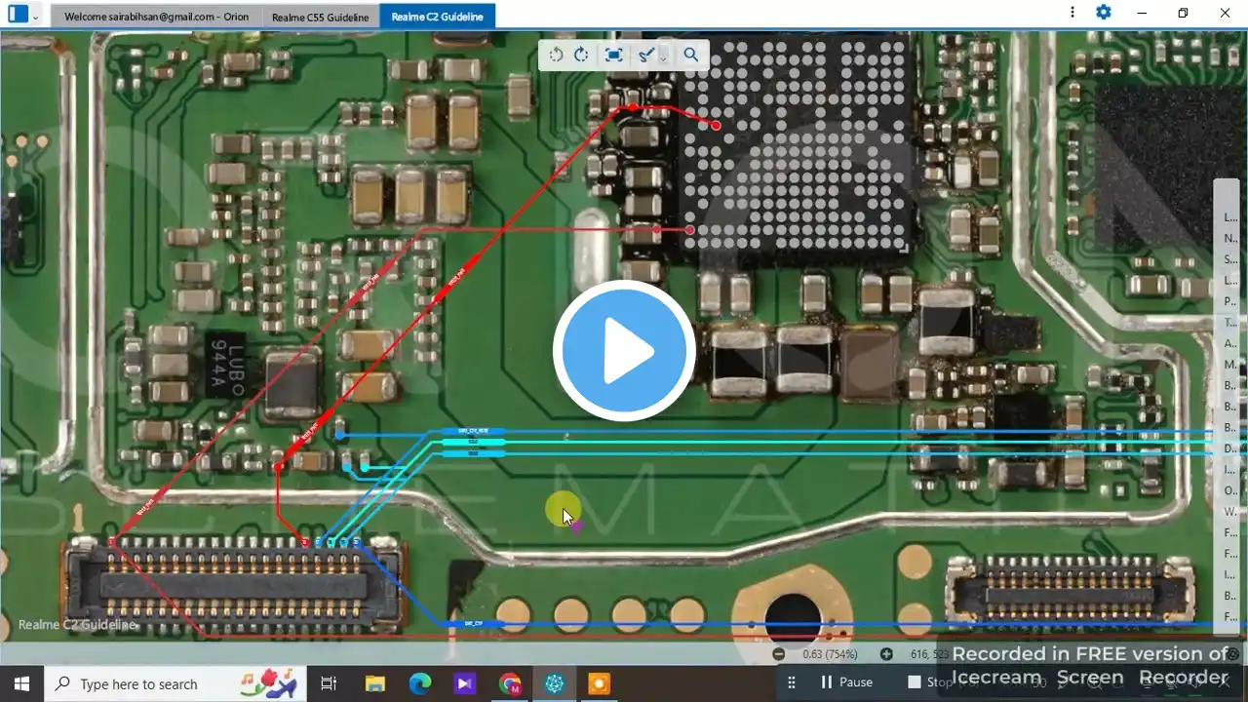Image resolution: width=1248 pixels, height=702 pixels.
Task: Zoom out with the minus button
Action: pyautogui.click(x=778, y=654)
